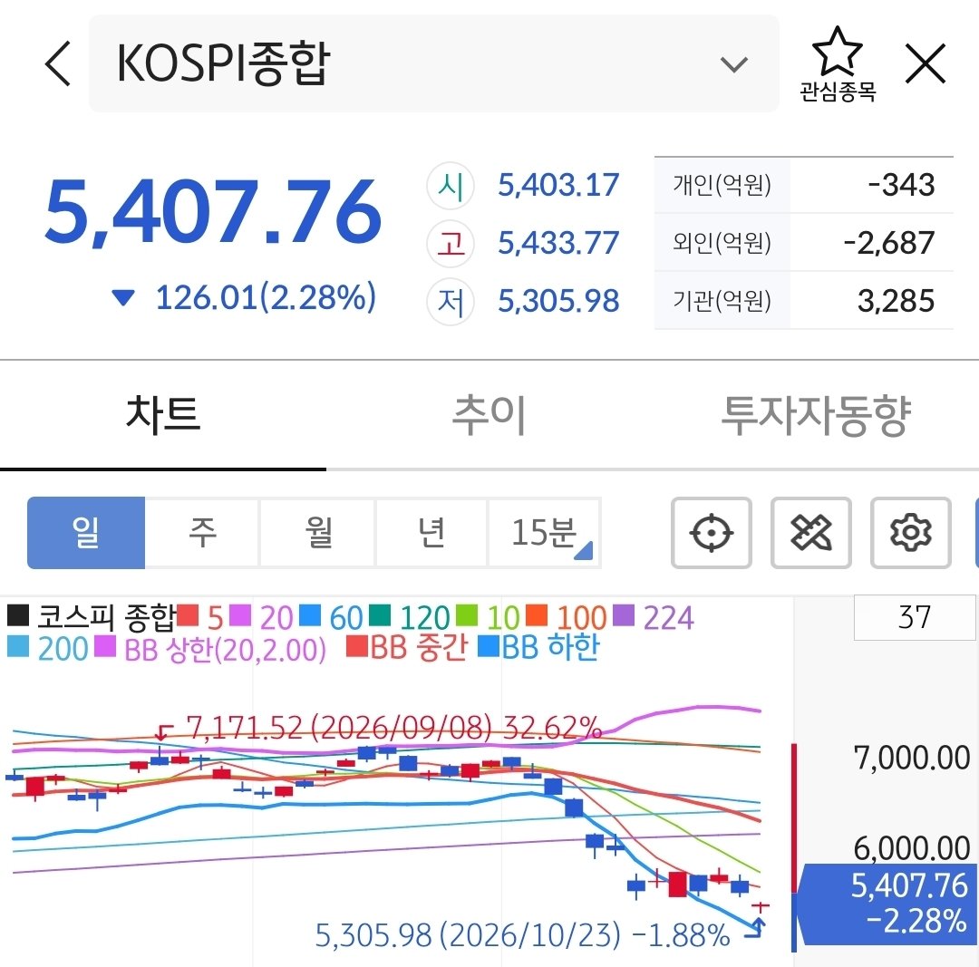The height and width of the screenshot is (967, 979).
Task: Click the 224-day moving average legend
Action: [654, 617]
